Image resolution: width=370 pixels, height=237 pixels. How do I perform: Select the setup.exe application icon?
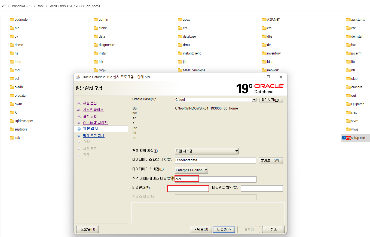click(x=348, y=138)
